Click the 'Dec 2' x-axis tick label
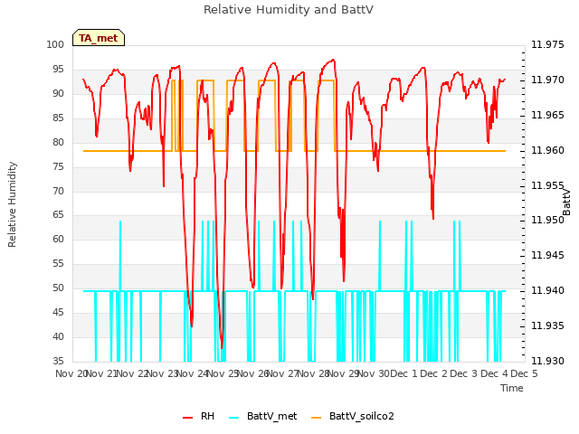The height and width of the screenshot is (434, 579). [x=433, y=373]
